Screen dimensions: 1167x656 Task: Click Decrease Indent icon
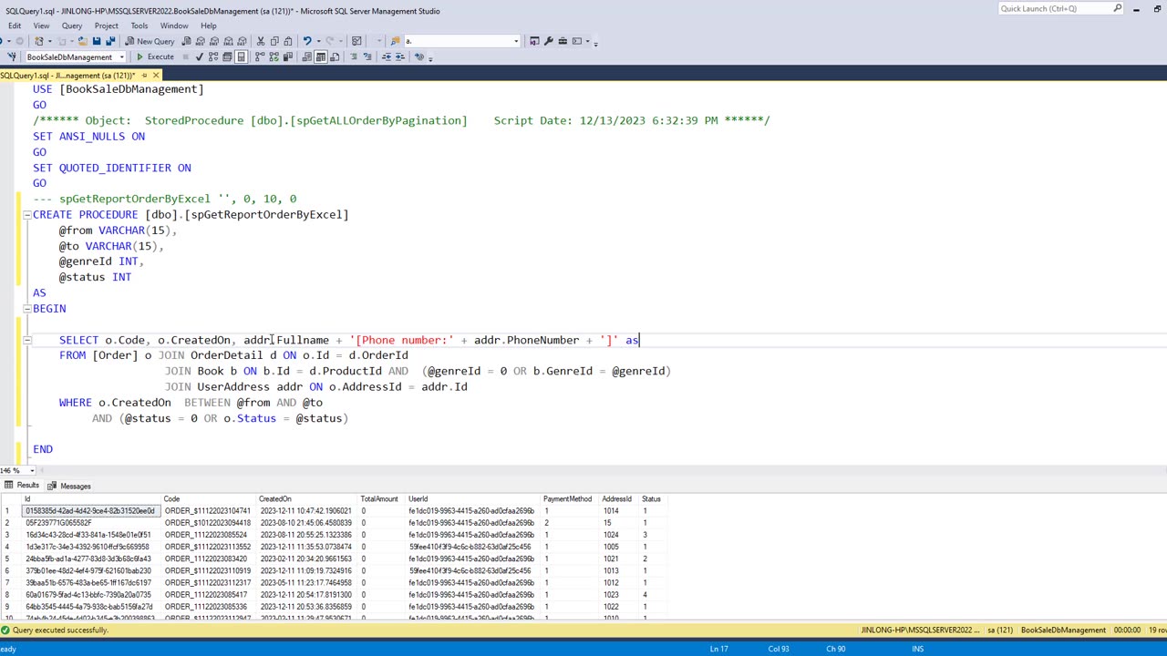coord(387,56)
